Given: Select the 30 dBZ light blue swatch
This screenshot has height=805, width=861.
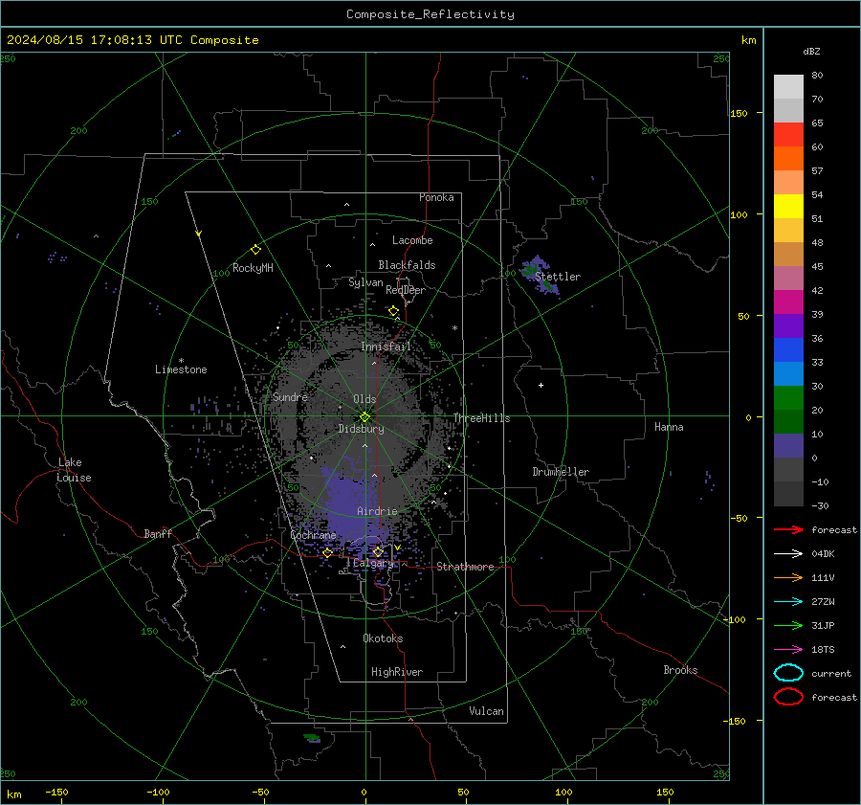Looking at the screenshot, I should coord(788,373).
